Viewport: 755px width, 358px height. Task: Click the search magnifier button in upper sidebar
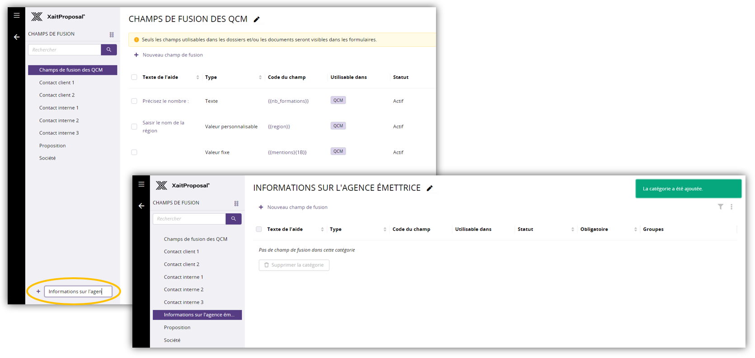pyautogui.click(x=109, y=50)
